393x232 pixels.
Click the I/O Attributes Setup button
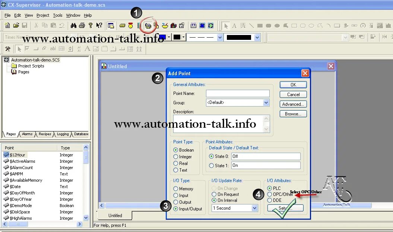(285, 208)
